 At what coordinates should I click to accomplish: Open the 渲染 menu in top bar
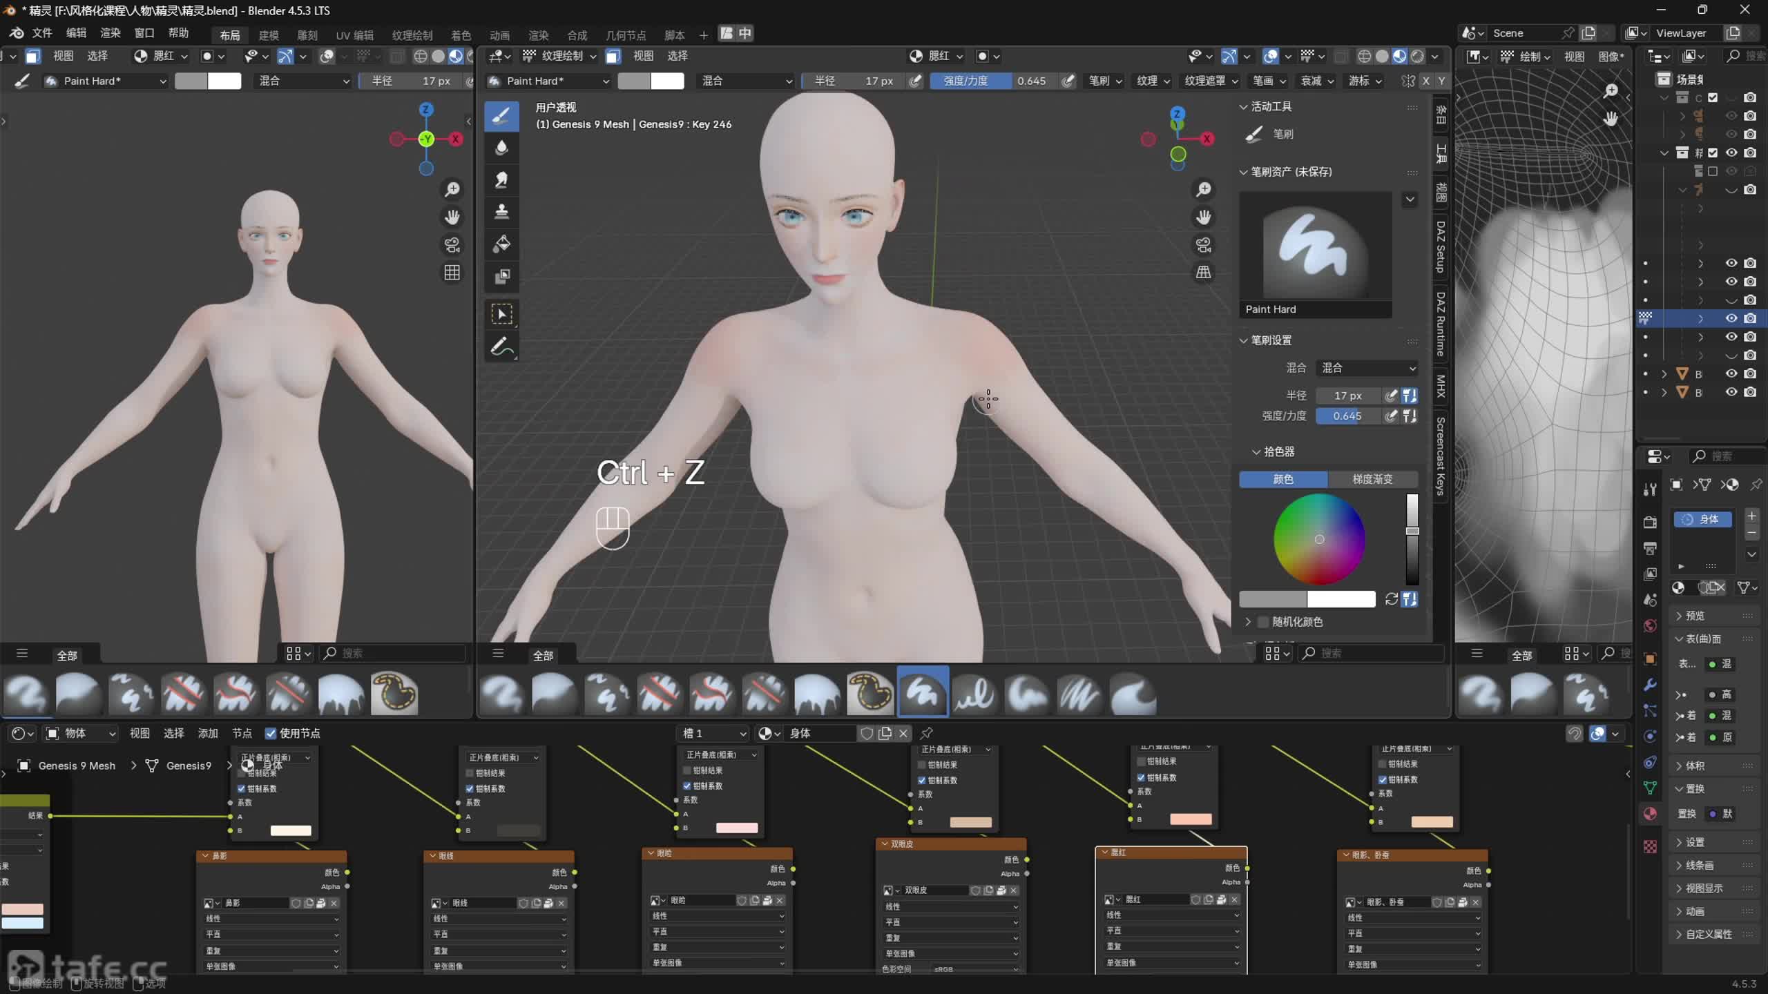pyautogui.click(x=110, y=33)
